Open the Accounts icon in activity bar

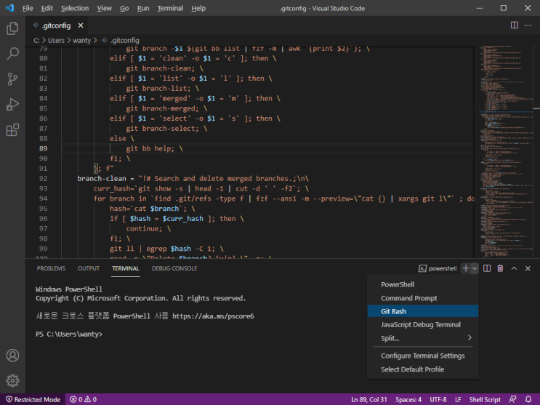[12, 356]
